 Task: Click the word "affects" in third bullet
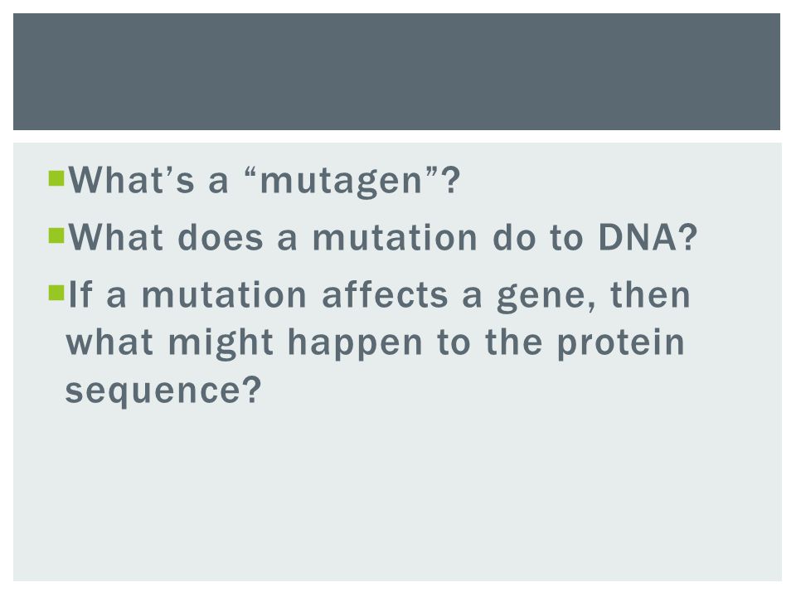pyautogui.click(x=385, y=294)
